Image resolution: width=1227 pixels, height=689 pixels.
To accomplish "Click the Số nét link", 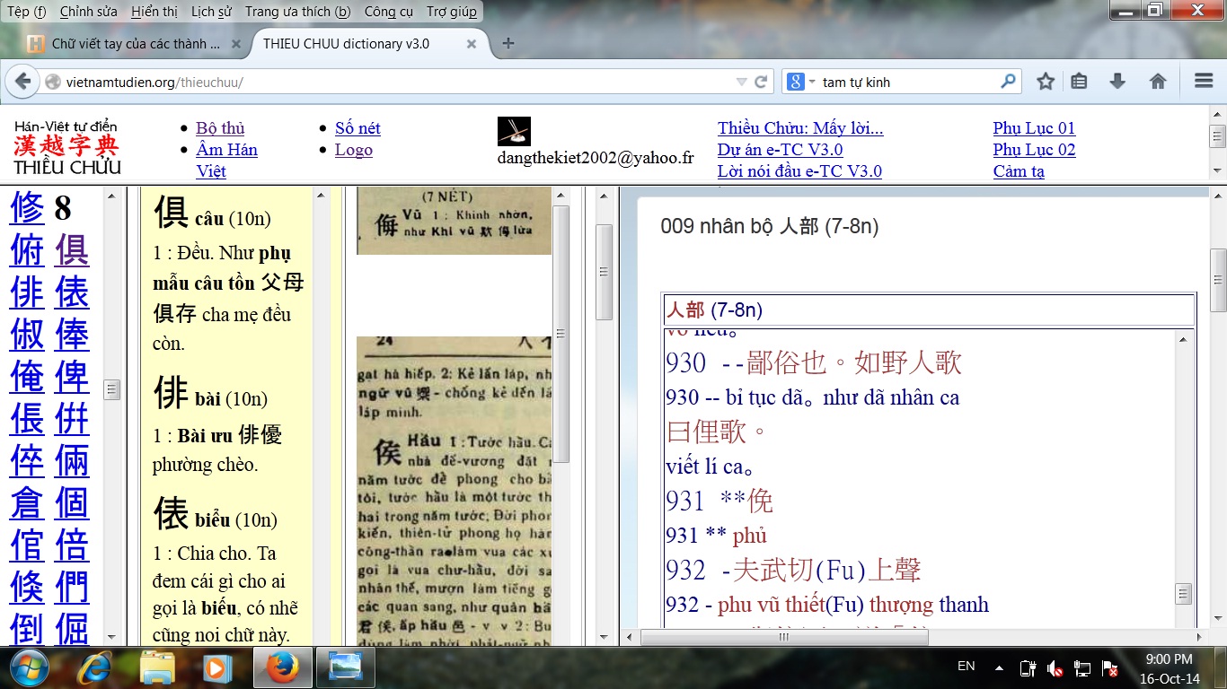I will (358, 128).
